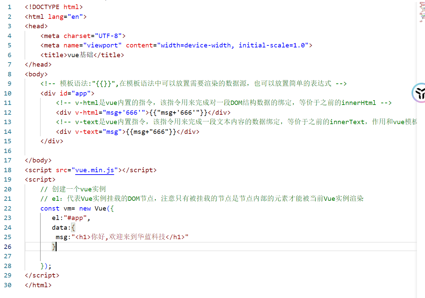Click the "#app" string value
Screen dimensions: 425x298
click(75, 218)
